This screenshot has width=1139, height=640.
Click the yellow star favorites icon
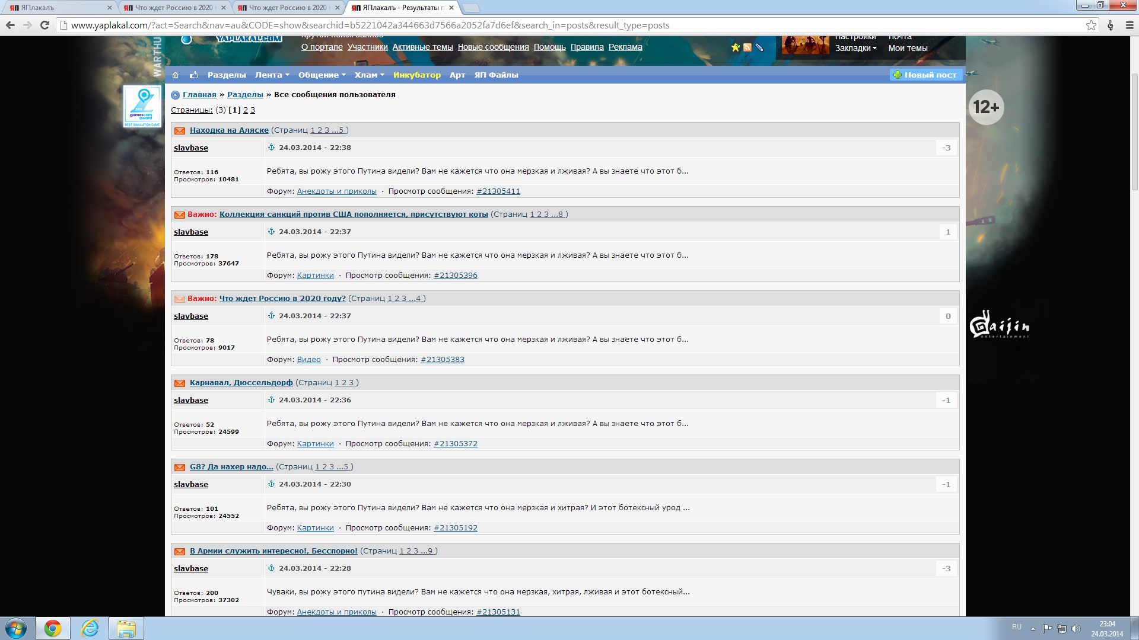click(736, 47)
